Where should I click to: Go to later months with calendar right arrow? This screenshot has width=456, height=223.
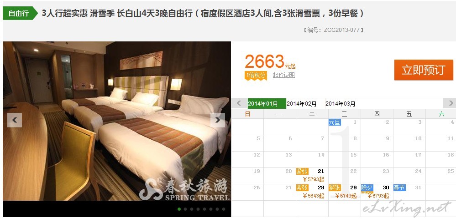point(450,103)
